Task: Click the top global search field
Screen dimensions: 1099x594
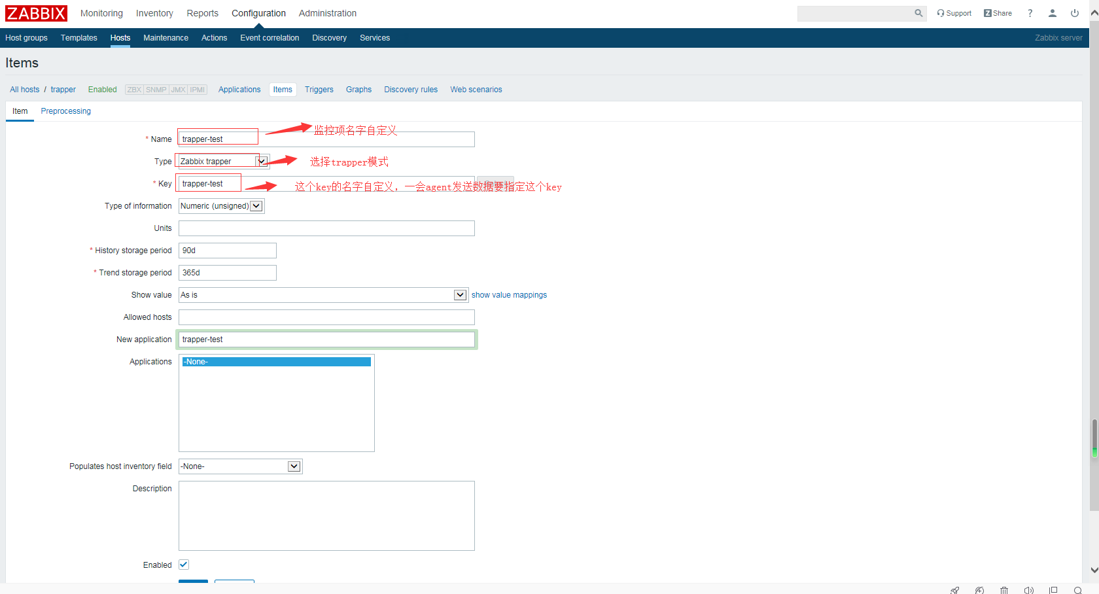Action: (x=855, y=13)
